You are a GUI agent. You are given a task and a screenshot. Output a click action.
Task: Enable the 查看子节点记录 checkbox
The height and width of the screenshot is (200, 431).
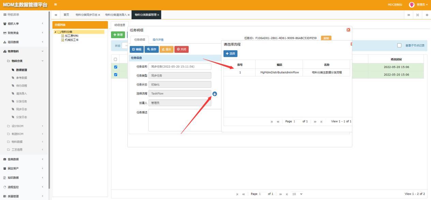(400, 46)
